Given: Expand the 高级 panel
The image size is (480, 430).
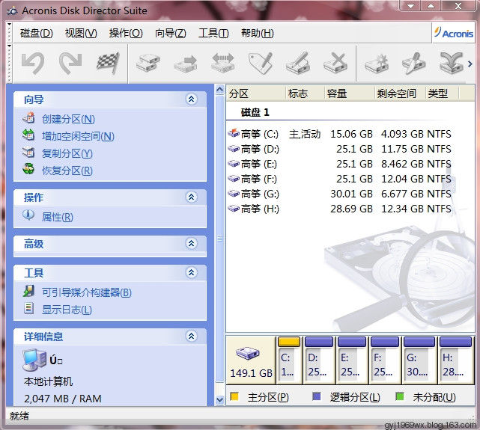Looking at the screenshot, I should [x=192, y=243].
